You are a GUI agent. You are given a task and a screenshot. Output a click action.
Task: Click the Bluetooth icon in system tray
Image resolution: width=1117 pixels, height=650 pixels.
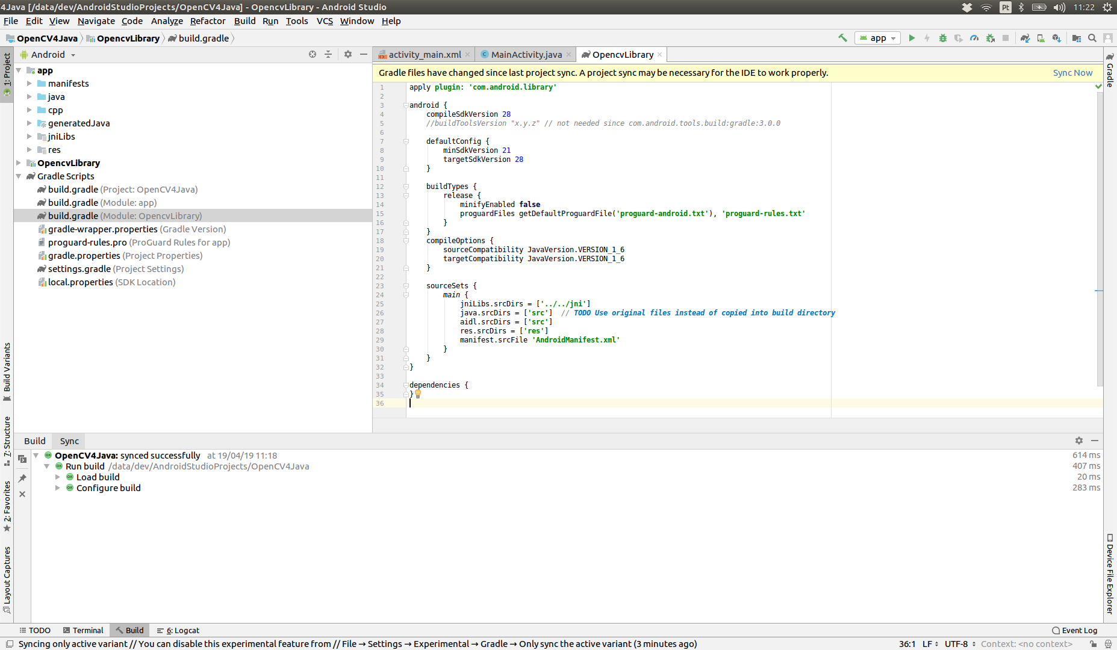[1021, 7]
